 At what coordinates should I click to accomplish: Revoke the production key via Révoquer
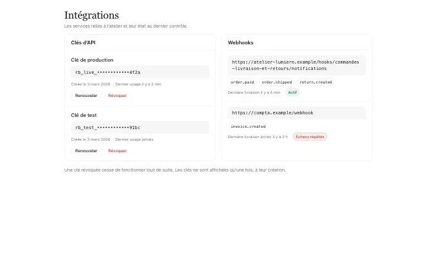click(x=118, y=95)
